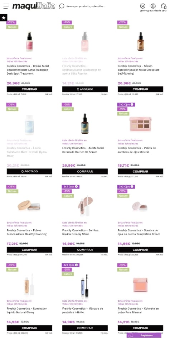170x339 pixels.
Task: Open the user account icon
Action: click(x=142, y=6)
